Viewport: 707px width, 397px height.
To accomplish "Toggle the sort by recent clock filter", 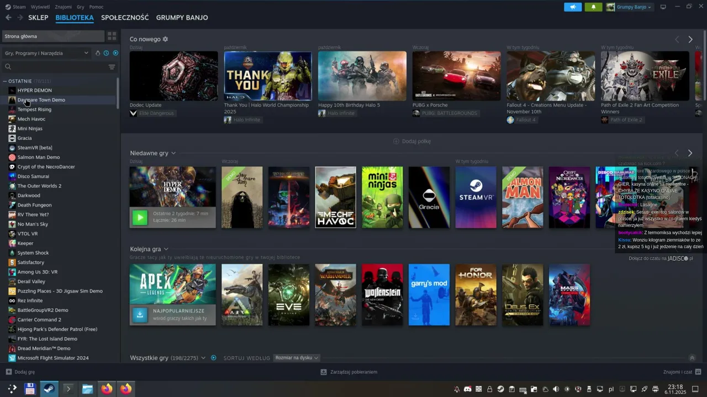I will 106,53.
